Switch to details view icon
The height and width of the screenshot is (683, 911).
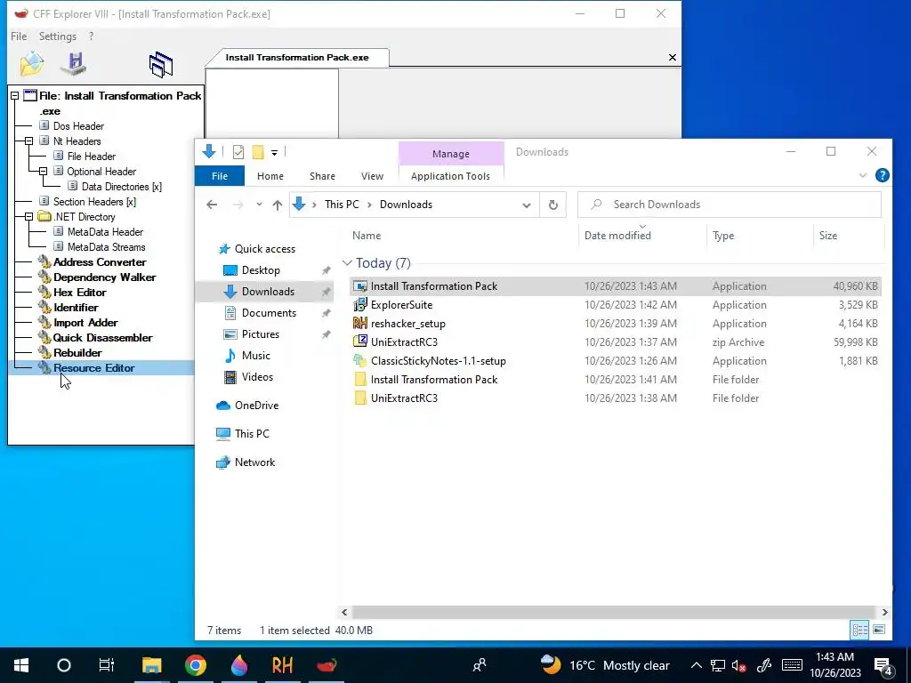pos(859,630)
